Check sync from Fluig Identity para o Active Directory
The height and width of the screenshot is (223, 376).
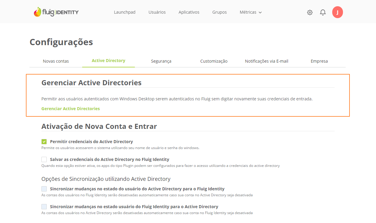coord(44,207)
